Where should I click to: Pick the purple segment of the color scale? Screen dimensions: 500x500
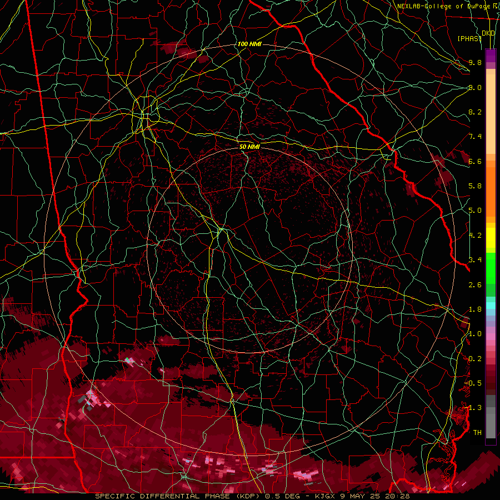click(x=491, y=56)
